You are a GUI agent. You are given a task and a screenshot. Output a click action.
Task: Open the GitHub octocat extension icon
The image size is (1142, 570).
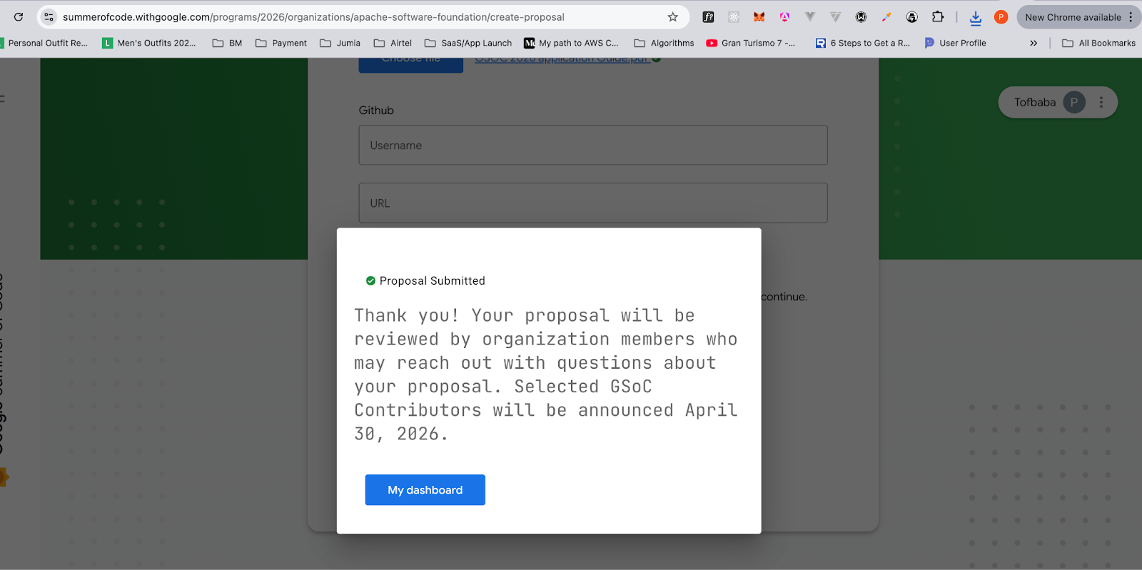tap(912, 17)
